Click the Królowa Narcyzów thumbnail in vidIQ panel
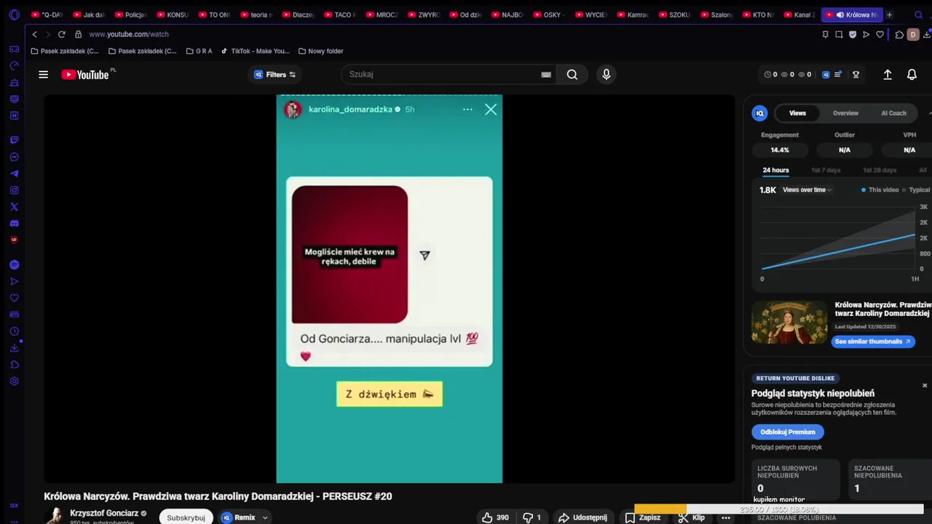The image size is (932, 524). tap(789, 322)
